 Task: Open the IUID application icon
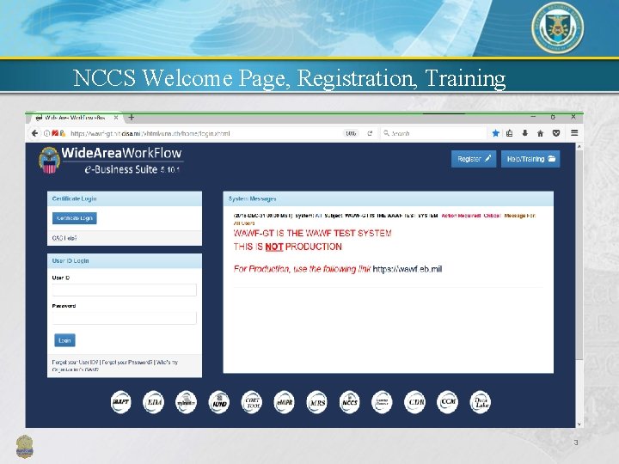[219, 402]
